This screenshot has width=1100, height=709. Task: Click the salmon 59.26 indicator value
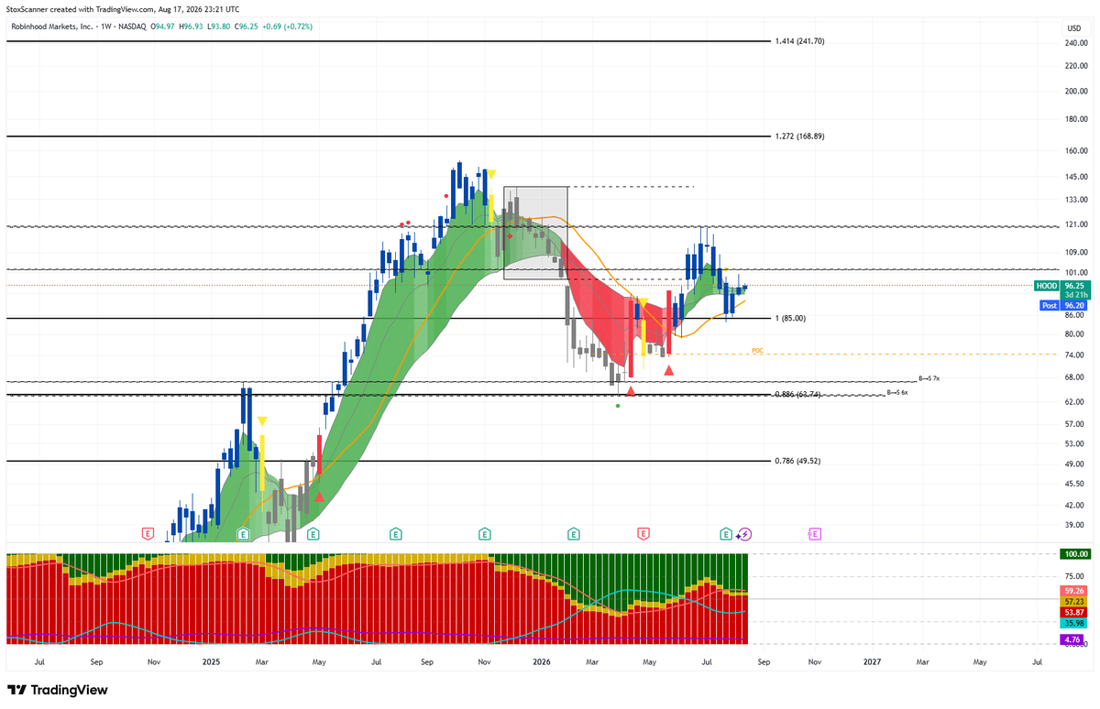point(1074,591)
